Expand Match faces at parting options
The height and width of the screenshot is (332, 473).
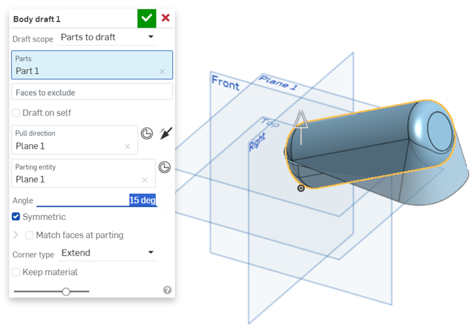15,235
